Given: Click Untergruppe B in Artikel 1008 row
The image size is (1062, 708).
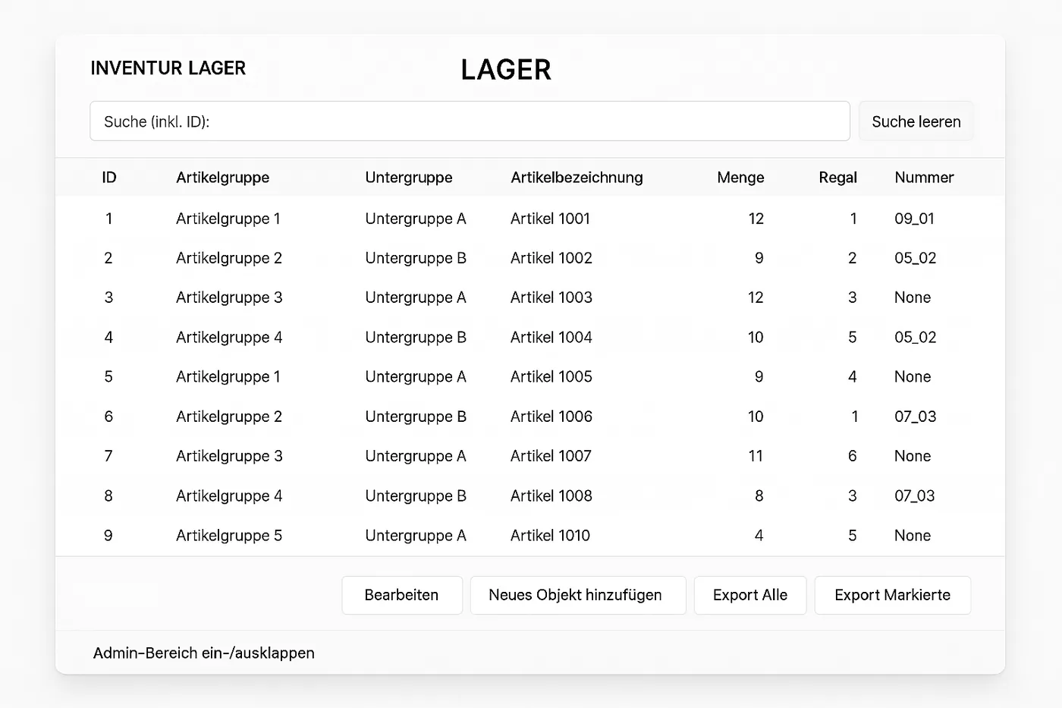Looking at the screenshot, I should pyautogui.click(x=416, y=496).
